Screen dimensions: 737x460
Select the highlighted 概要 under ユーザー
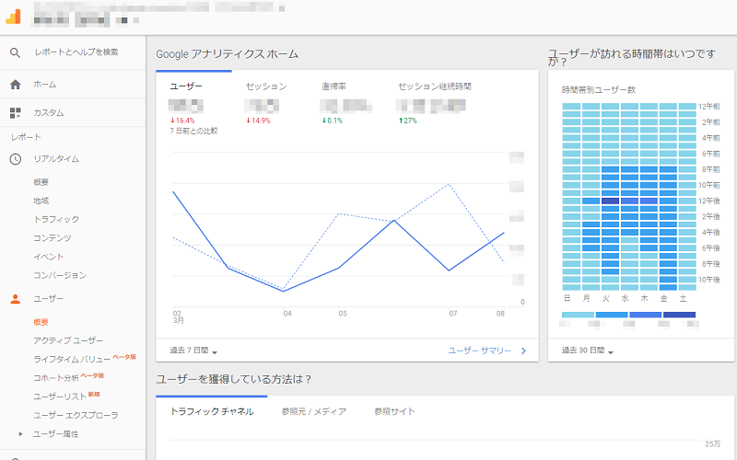pos(41,322)
